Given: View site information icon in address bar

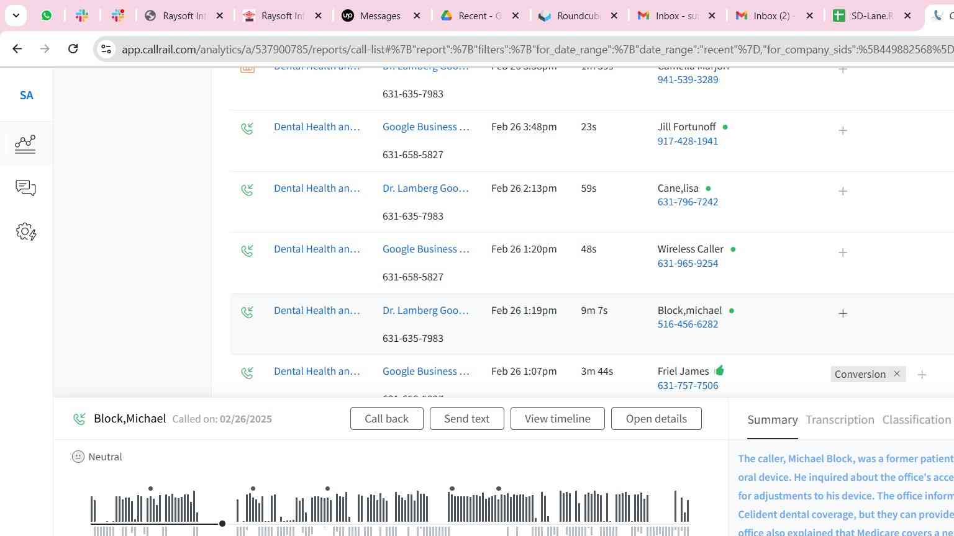Looking at the screenshot, I should point(106,49).
